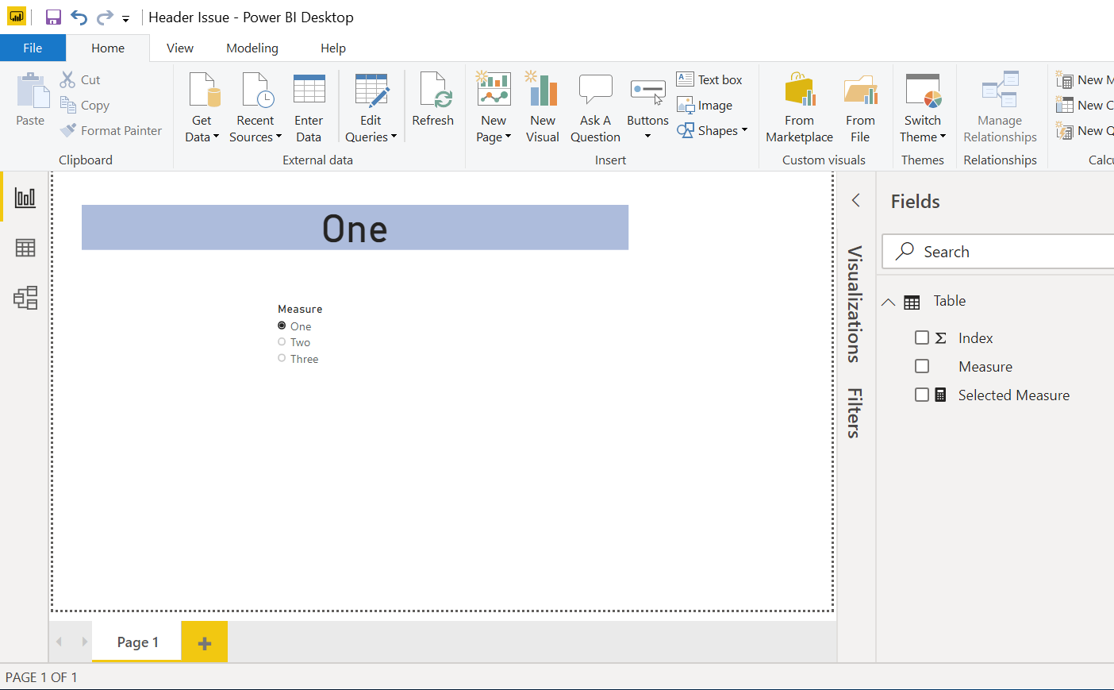Screen dimensions: 1114x690
Task: Expand the Edit Queries dropdown arrow
Action: (x=394, y=137)
